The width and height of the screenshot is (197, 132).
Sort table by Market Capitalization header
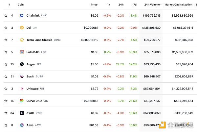tap(178, 5)
